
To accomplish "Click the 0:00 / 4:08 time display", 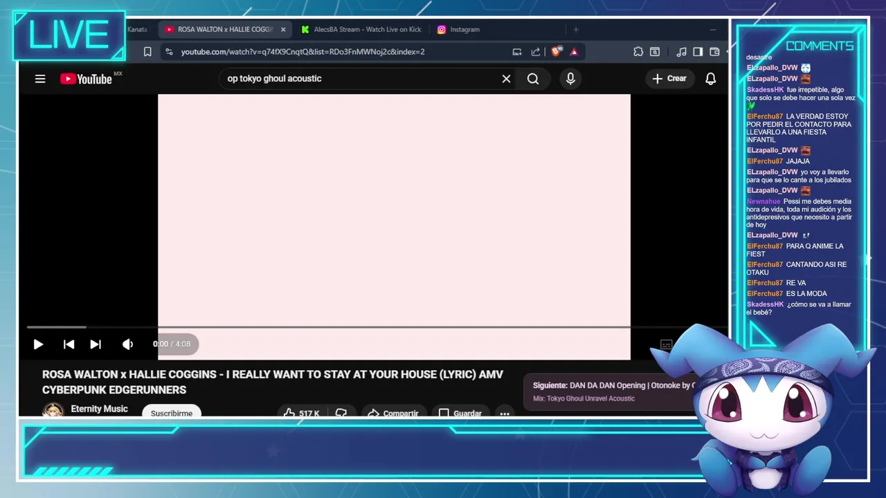I will tap(172, 344).
